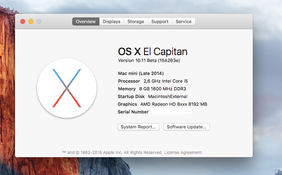This screenshot has height=175, width=282.
Task: Open System Report
Action: pos(138,127)
